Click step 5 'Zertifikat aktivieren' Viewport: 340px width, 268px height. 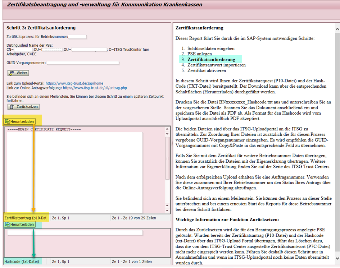[x=207, y=70]
